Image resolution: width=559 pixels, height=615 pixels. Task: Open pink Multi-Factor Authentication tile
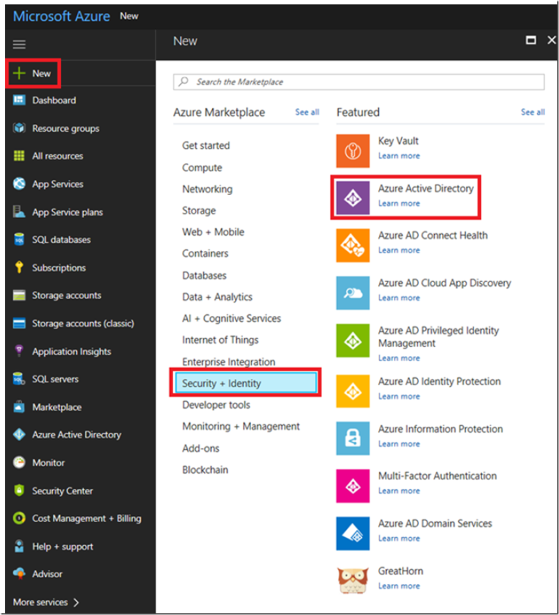point(353,486)
